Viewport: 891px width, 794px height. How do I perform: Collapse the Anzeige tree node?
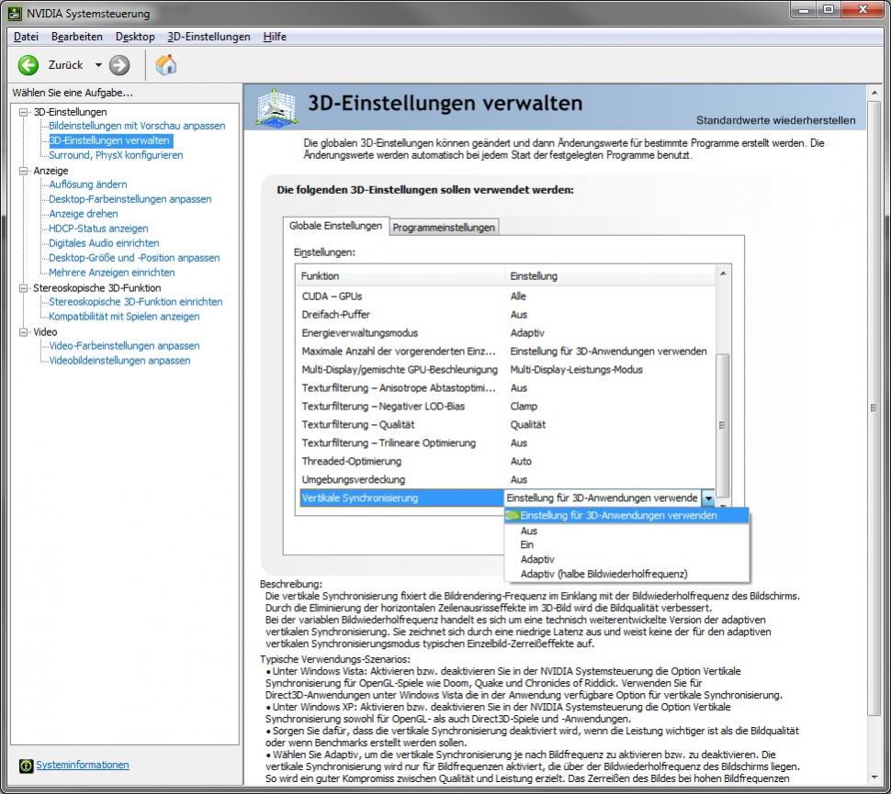(x=23, y=171)
